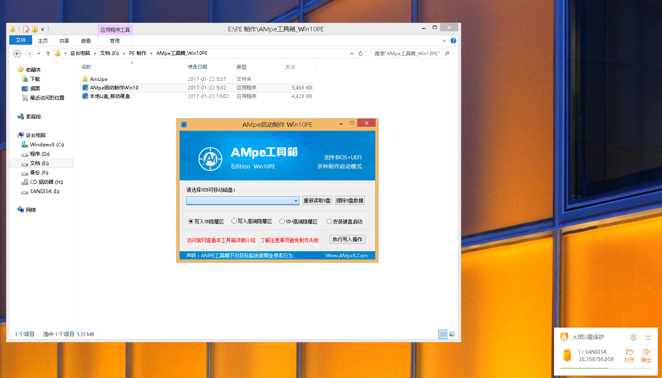Image resolution: width=662 pixels, height=378 pixels.
Task: Click the Forward arrow in Explorer
Action: click(29, 54)
